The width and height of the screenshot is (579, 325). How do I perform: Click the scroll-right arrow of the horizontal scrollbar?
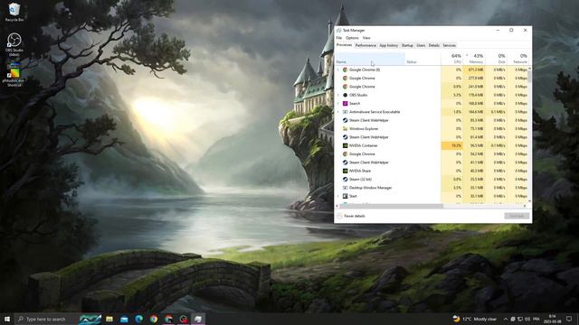point(525,206)
